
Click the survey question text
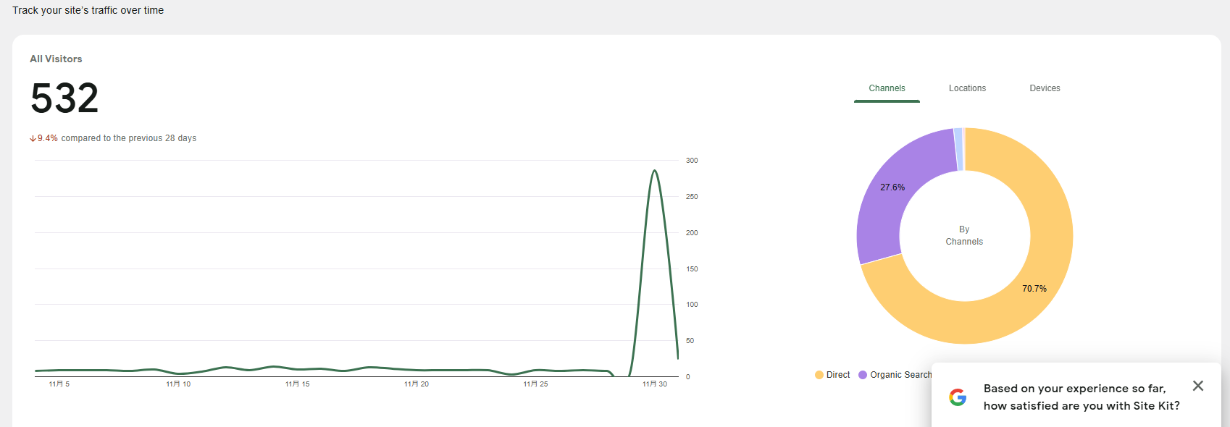pyautogui.click(x=1081, y=397)
